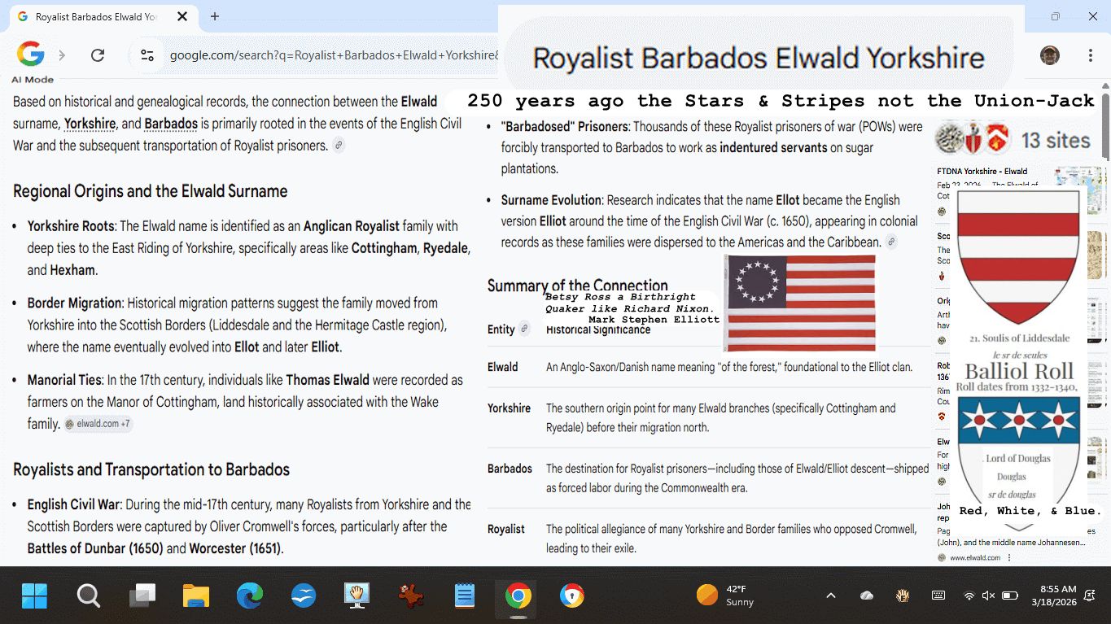This screenshot has height=624, width=1111.
Task: Click the Chrome profile avatar
Action: tap(1050, 55)
